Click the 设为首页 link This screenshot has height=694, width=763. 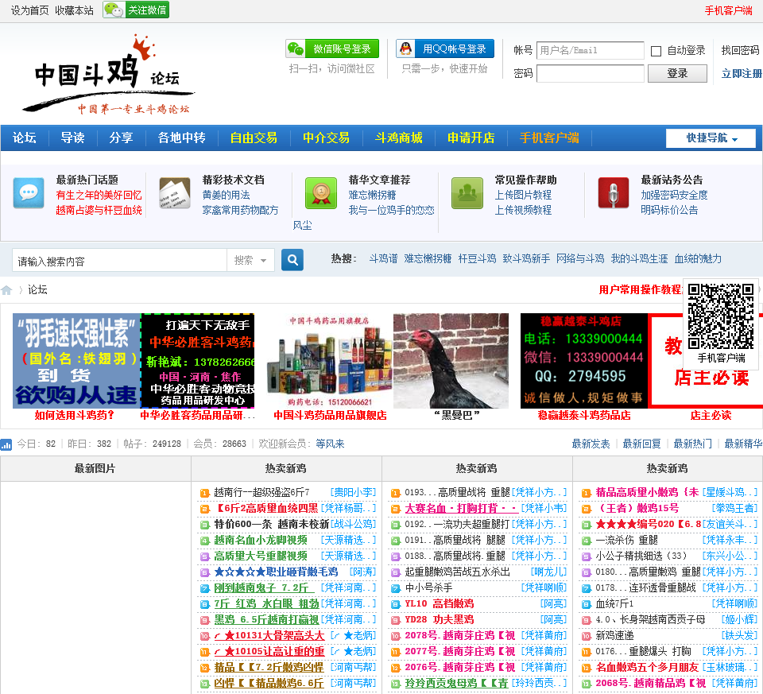point(29,10)
